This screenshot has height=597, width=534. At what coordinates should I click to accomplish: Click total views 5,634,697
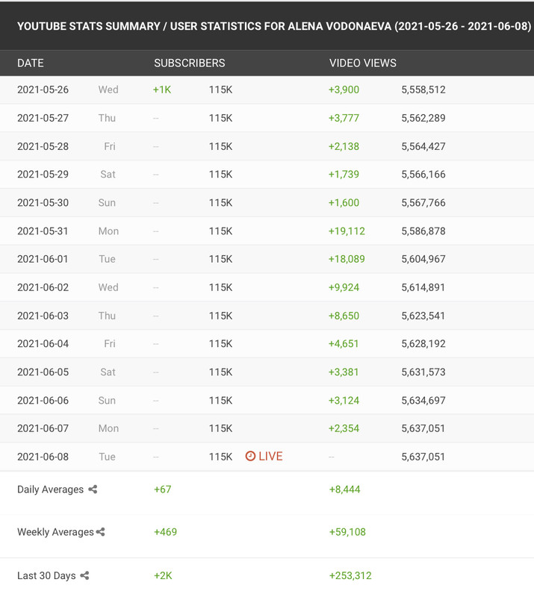[x=423, y=401]
